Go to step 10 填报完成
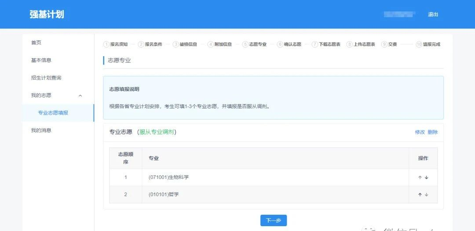 pos(428,44)
